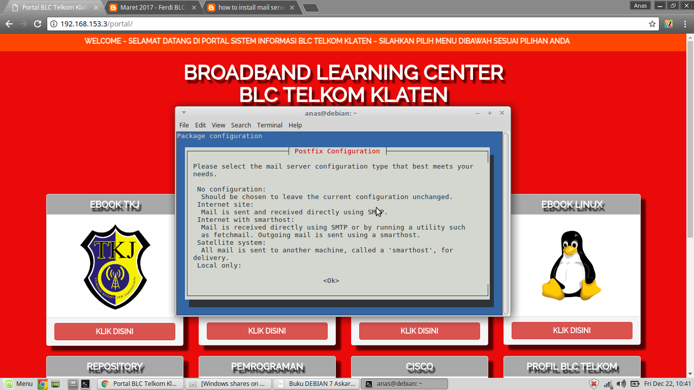
Task: Switch to Maret 2017 - Ferdi BLC tab
Action: click(152, 8)
